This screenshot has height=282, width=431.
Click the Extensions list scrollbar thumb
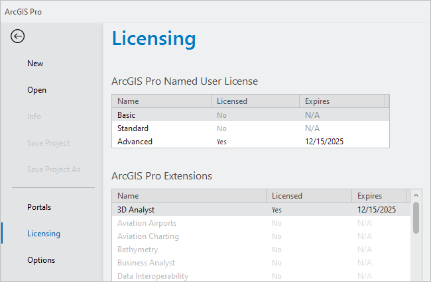[416, 218]
